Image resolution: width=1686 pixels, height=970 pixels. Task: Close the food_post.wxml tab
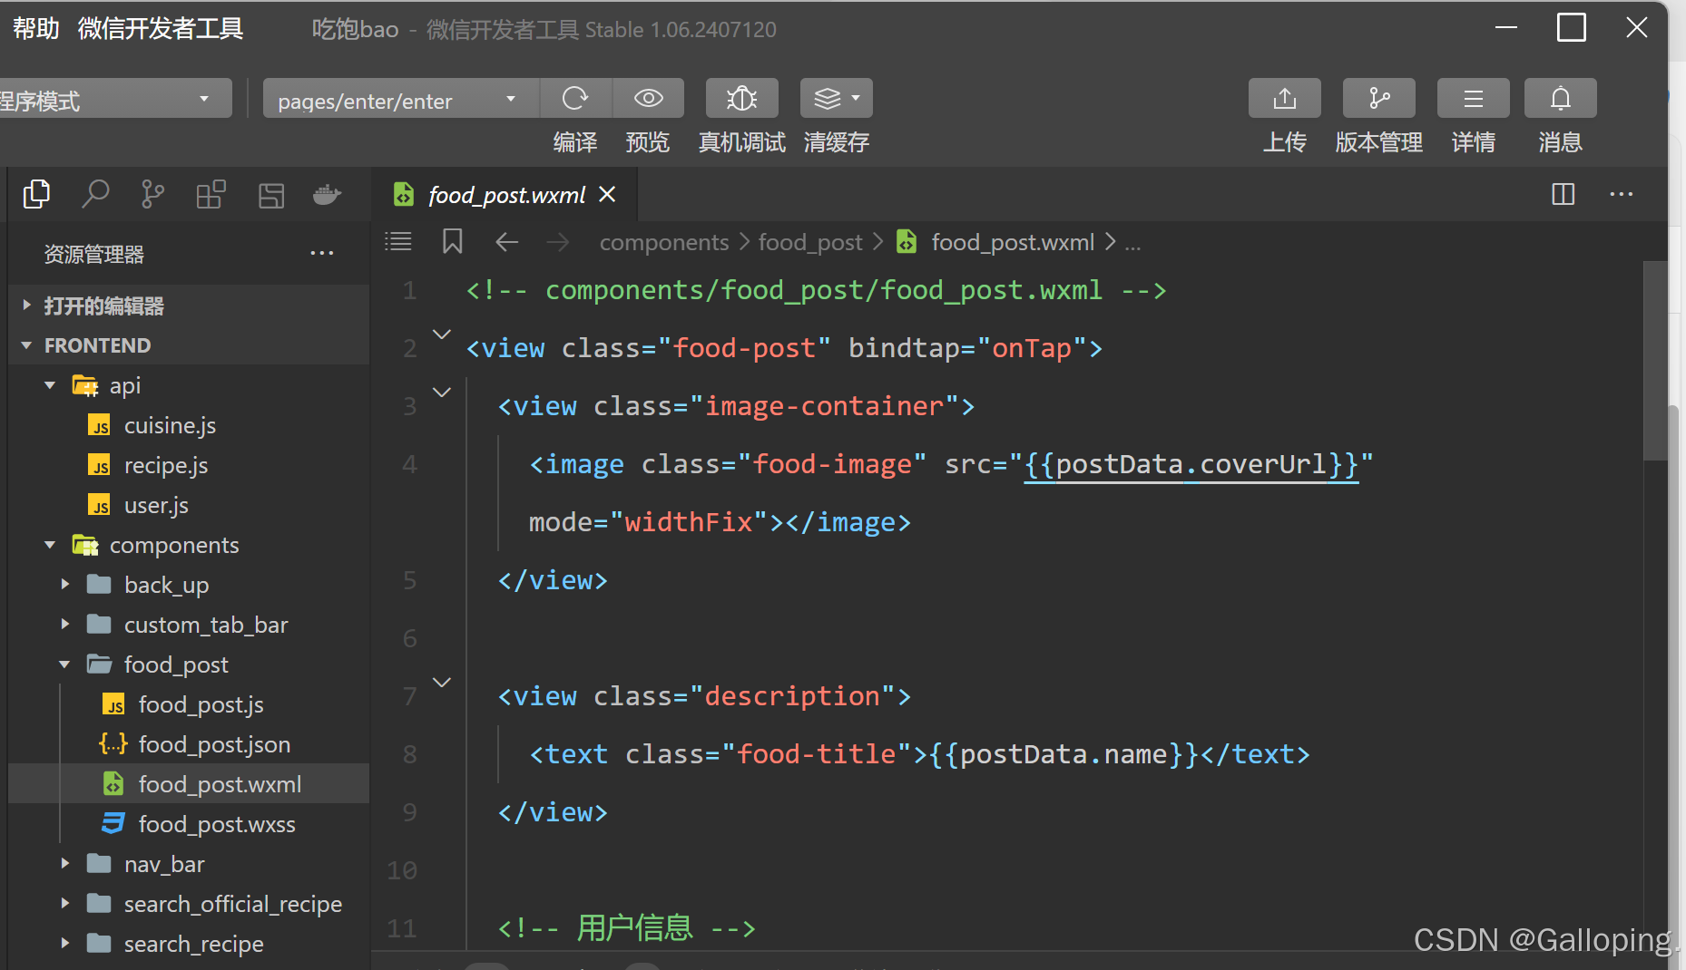pyautogui.click(x=607, y=194)
